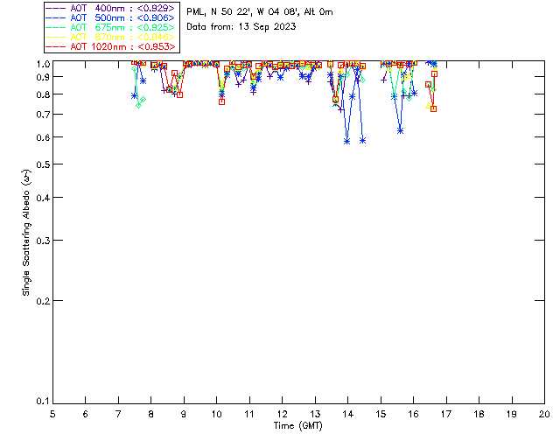Click the y-axis tick label 0.2
Screen dimensions: 560x448
click(x=43, y=301)
